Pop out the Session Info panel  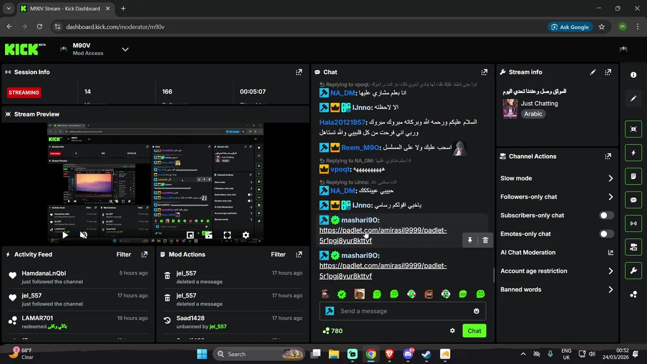click(x=299, y=72)
